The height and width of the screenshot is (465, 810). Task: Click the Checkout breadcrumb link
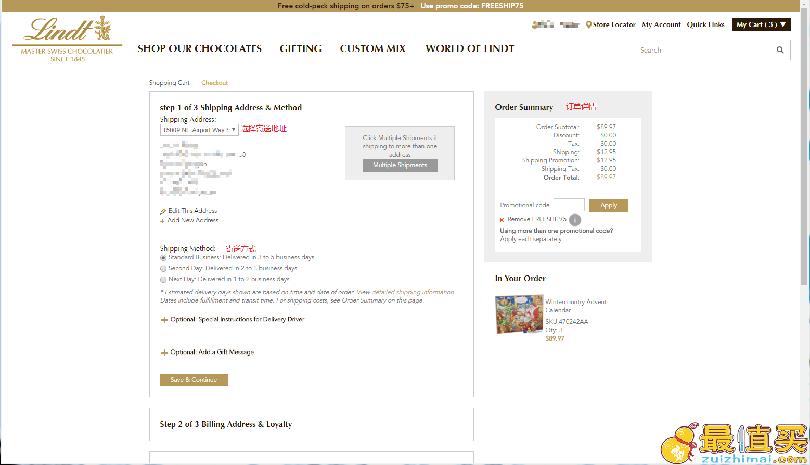coord(215,83)
